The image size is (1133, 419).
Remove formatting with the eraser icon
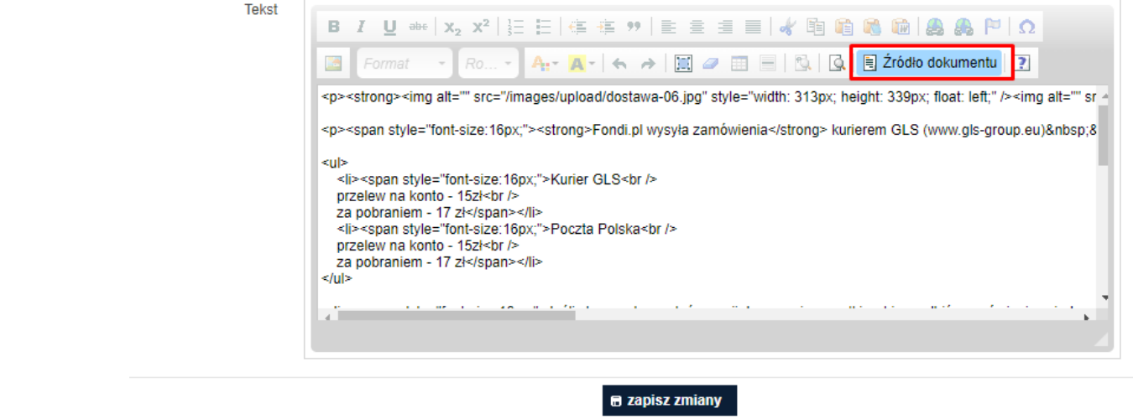[x=711, y=63]
